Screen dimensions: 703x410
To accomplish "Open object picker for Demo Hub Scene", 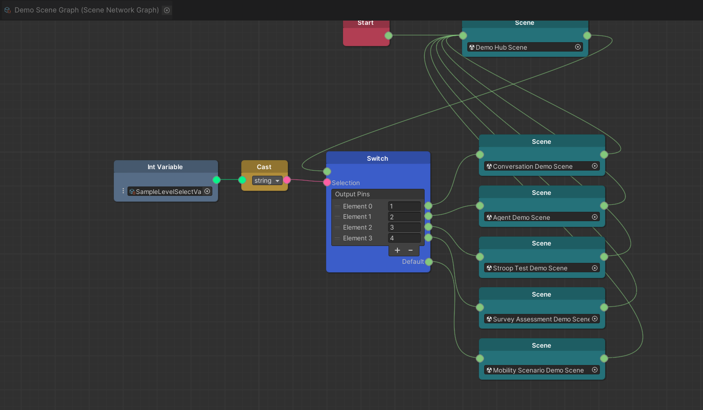I will 578,47.
